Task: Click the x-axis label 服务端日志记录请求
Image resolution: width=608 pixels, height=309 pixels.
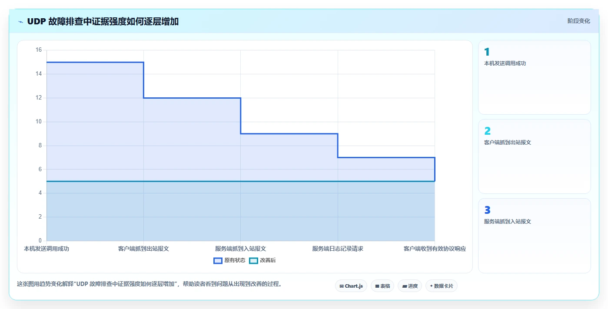Action: pyautogui.click(x=338, y=249)
